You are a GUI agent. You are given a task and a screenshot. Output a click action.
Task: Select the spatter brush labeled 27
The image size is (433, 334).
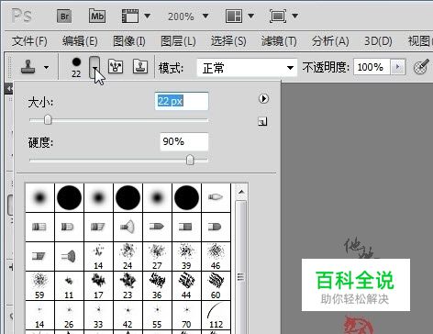coord(157,256)
